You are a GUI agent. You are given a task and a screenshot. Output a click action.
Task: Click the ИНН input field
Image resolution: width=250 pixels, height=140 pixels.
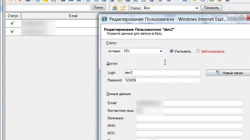(189, 126)
